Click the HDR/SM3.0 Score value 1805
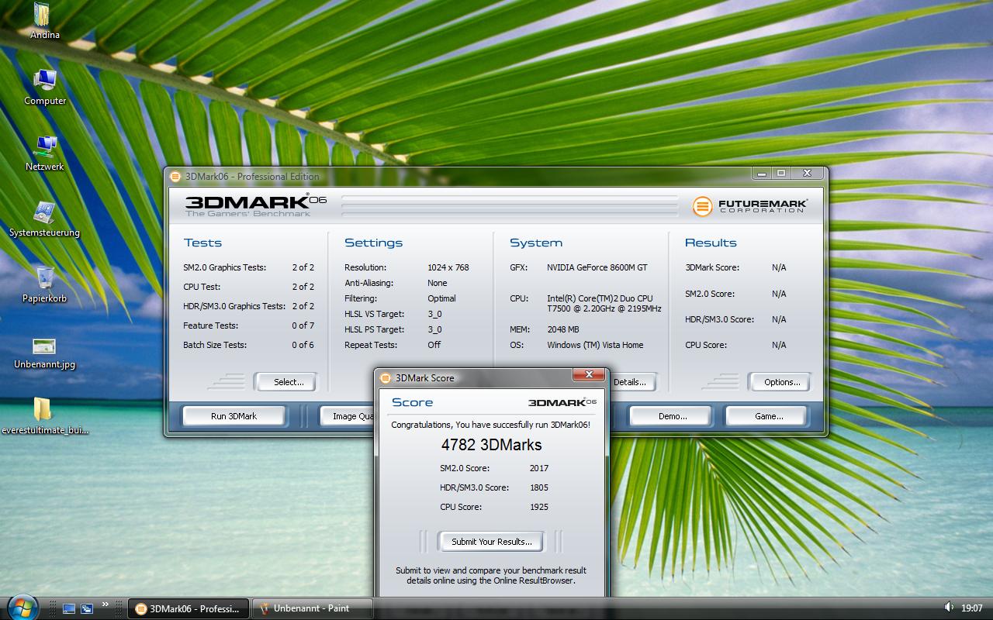The width and height of the screenshot is (993, 620). pyautogui.click(x=539, y=487)
